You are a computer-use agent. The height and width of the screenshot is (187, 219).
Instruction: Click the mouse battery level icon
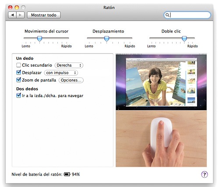pos(67,174)
